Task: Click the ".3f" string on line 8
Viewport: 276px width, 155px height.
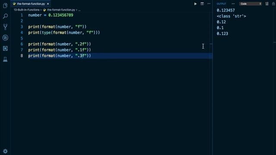Action: 81,56
